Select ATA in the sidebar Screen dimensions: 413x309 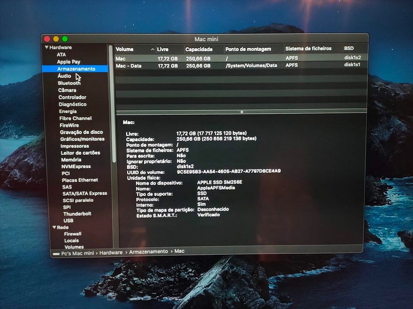[x=61, y=55]
